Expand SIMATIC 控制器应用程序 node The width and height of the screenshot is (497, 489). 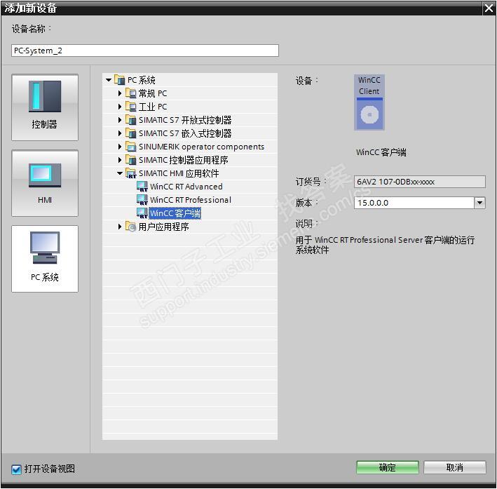(120, 160)
